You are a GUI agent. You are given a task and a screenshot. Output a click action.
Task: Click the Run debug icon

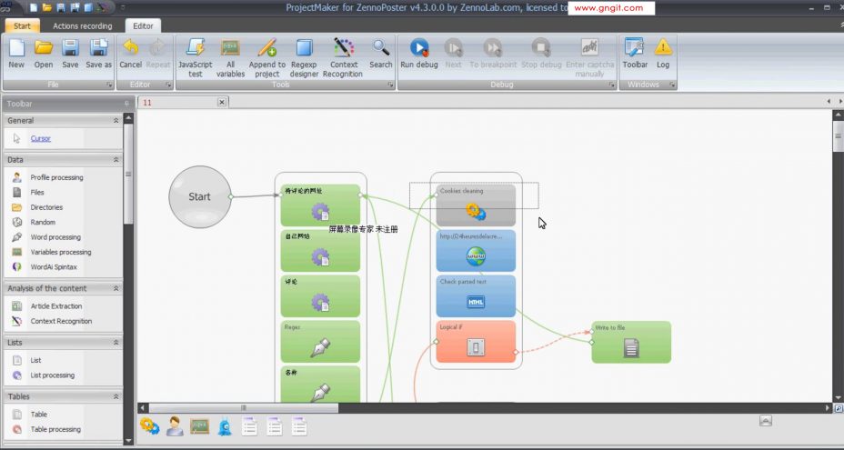(418, 54)
